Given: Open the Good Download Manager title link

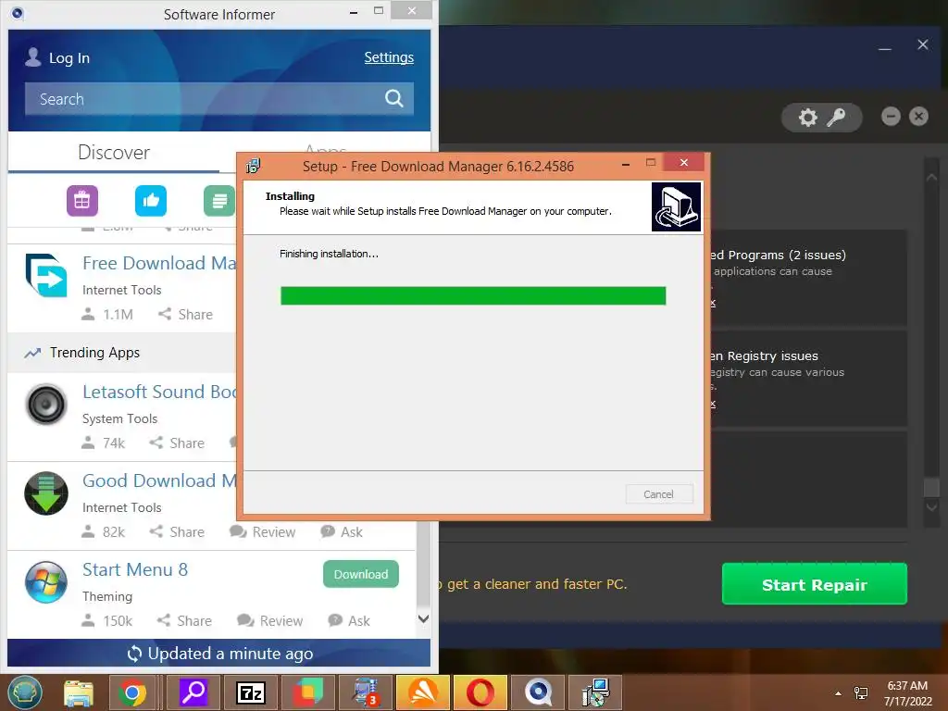Looking at the screenshot, I should [159, 480].
